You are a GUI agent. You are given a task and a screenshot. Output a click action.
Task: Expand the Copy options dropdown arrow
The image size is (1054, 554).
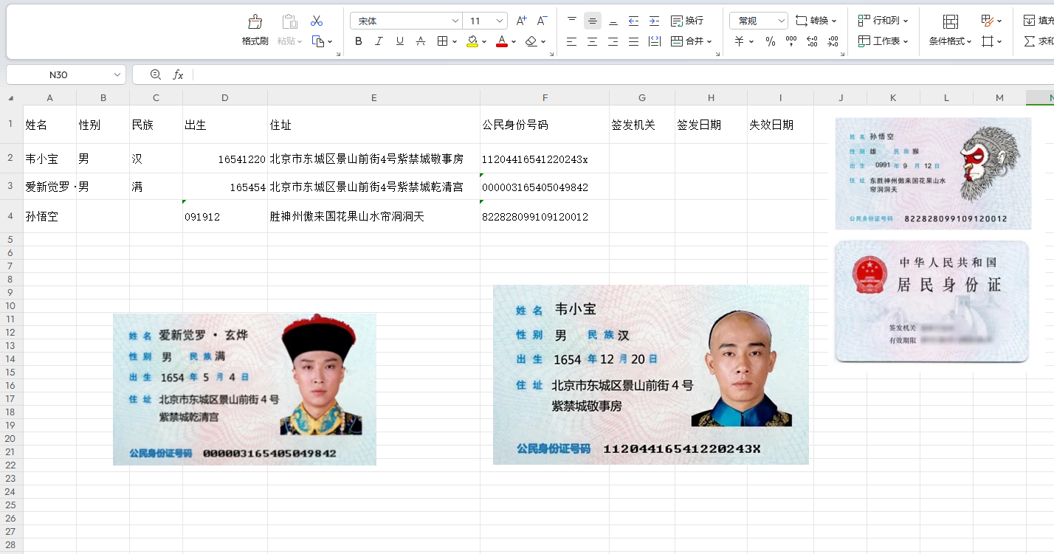click(x=330, y=42)
